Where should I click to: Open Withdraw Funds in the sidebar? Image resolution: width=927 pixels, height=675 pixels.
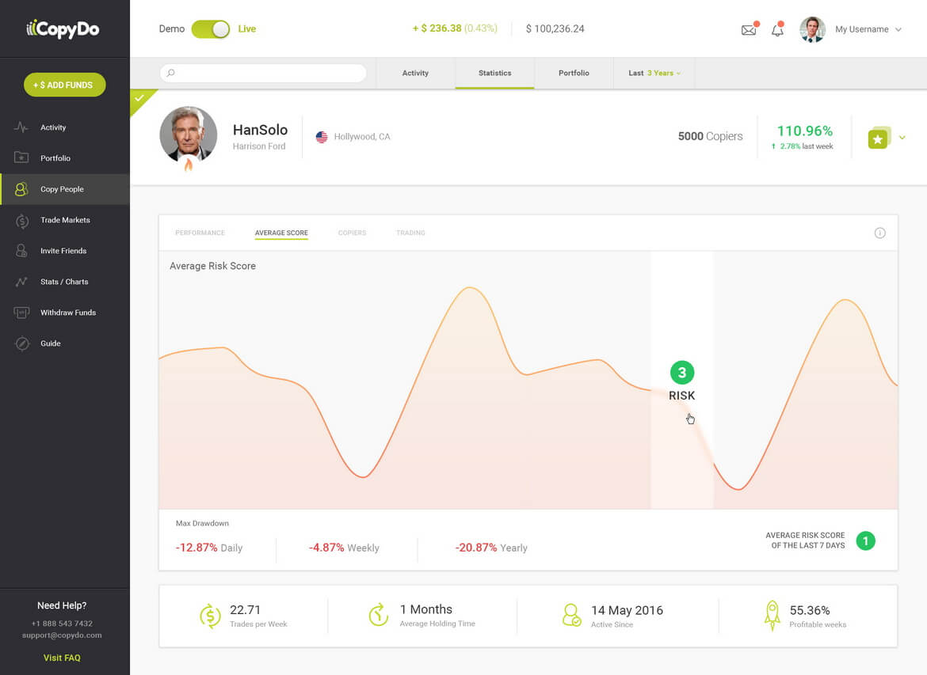click(65, 313)
